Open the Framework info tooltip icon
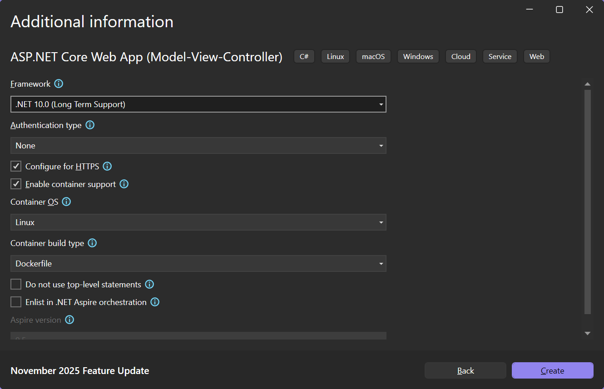Screen dimensions: 604x389 [x=59, y=84]
